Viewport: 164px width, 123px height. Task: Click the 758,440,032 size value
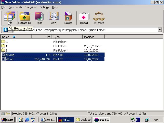(42, 59)
